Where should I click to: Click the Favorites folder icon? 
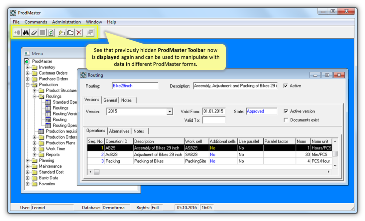point(35,184)
